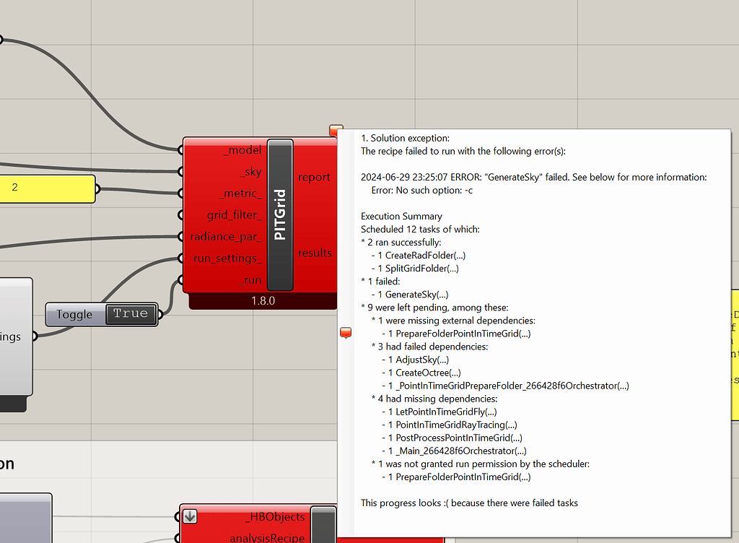Click the small red balloon beside the error list
Image resolution: width=739 pixels, height=543 pixels.
tap(346, 332)
